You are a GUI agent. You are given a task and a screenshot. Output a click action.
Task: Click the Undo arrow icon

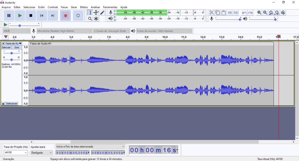tap(244, 13)
